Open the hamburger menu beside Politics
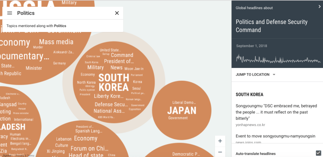The image size is (323, 157). click(x=10, y=13)
